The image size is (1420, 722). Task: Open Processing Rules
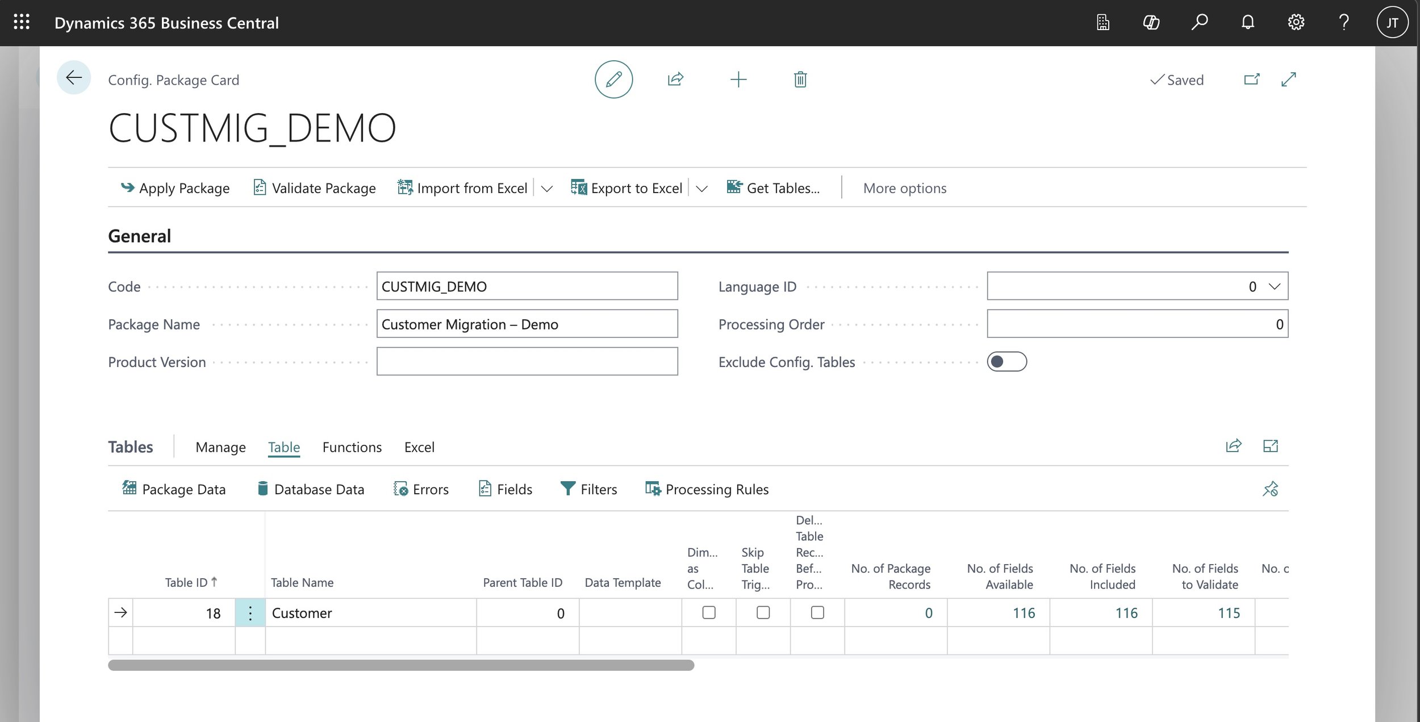tap(707, 489)
